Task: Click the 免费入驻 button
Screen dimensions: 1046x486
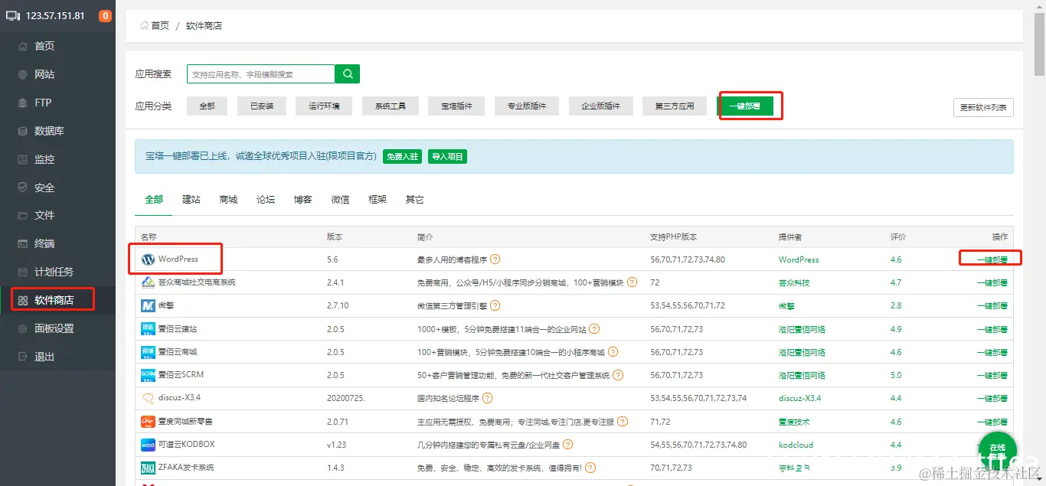Action: tap(403, 156)
